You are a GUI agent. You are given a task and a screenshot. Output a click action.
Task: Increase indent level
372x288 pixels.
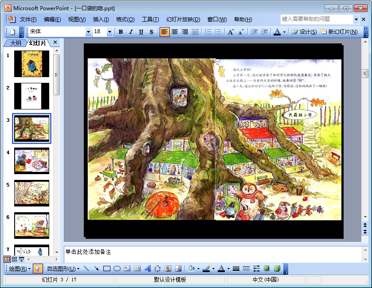264,32
